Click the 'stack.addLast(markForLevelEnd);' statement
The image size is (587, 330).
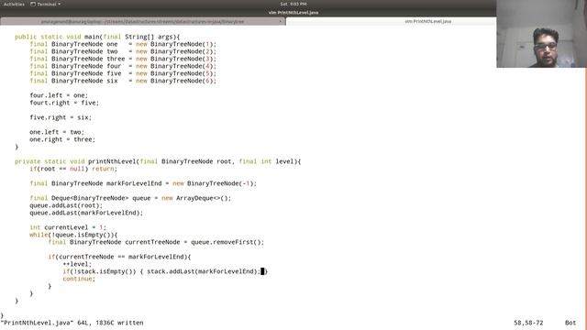204,271
